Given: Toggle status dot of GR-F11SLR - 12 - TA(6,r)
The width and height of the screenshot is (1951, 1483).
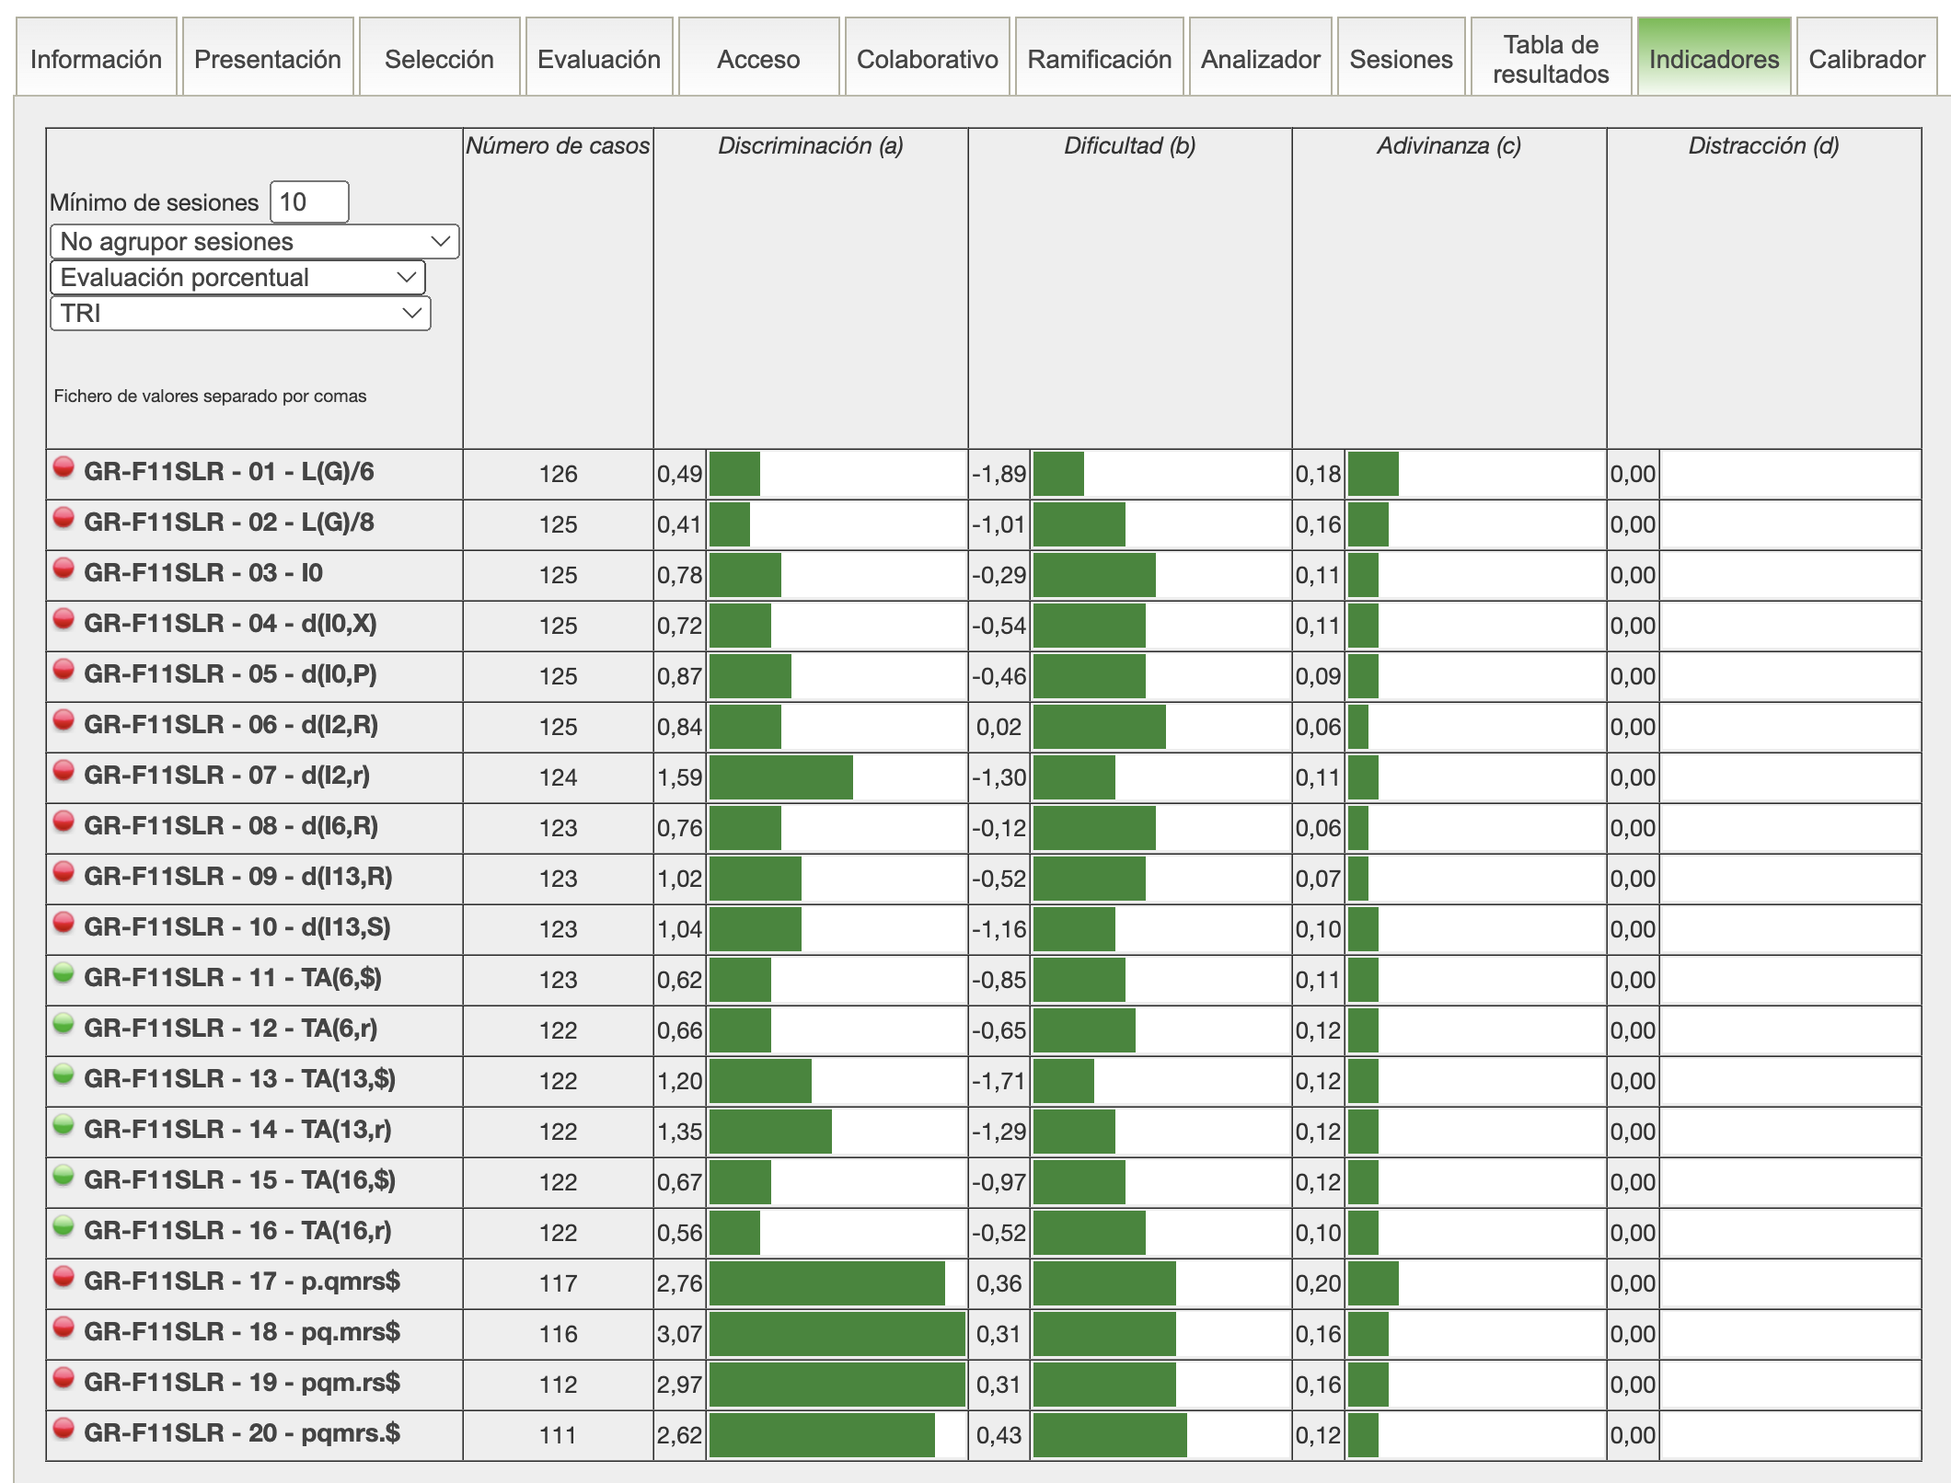Looking at the screenshot, I should tap(63, 1025).
